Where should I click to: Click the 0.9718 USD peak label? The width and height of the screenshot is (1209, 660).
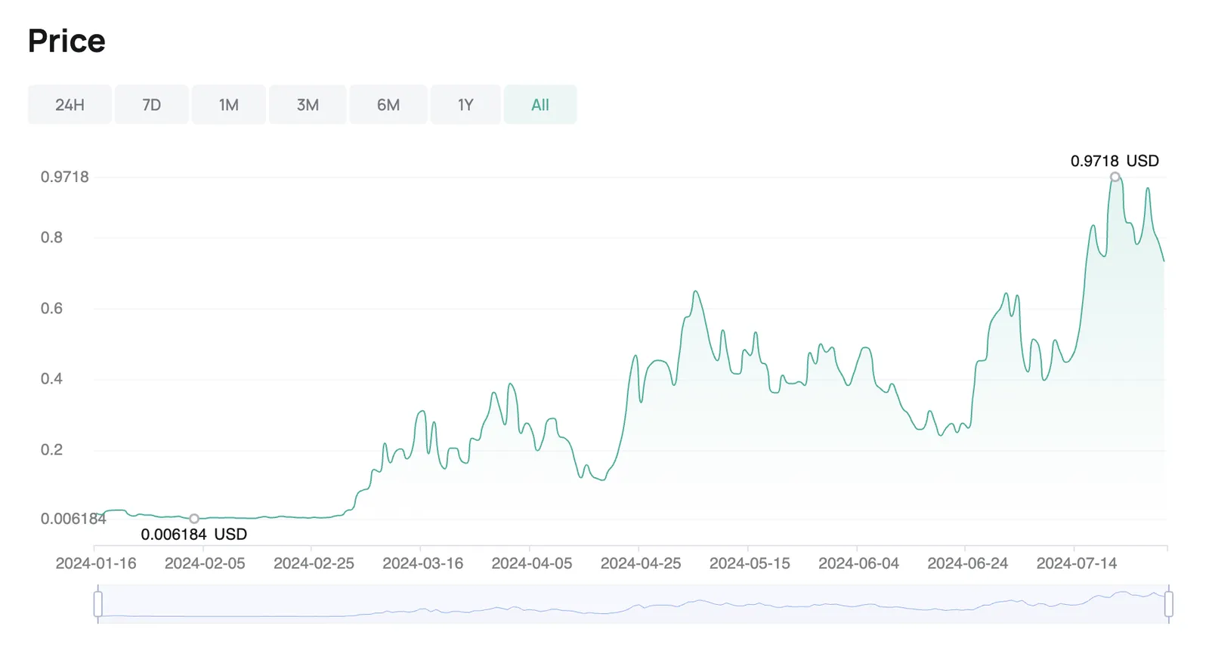pyautogui.click(x=1115, y=161)
